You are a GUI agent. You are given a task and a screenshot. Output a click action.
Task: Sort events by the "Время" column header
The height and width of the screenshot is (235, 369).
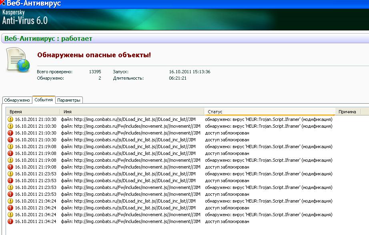tap(33, 112)
